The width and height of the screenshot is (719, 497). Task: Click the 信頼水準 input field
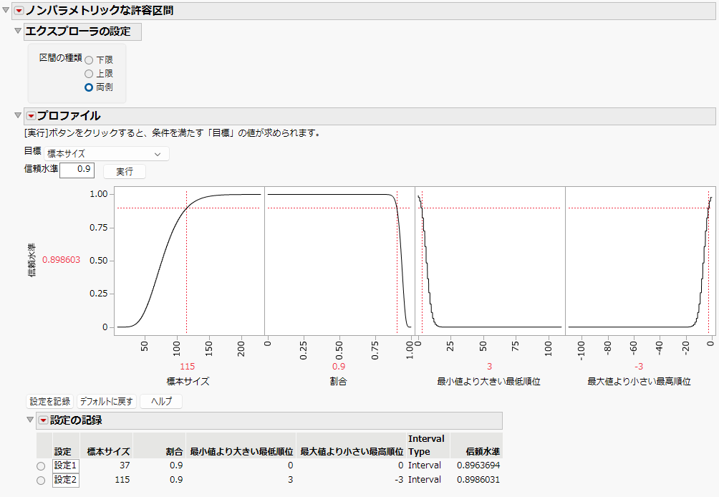pyautogui.click(x=77, y=170)
